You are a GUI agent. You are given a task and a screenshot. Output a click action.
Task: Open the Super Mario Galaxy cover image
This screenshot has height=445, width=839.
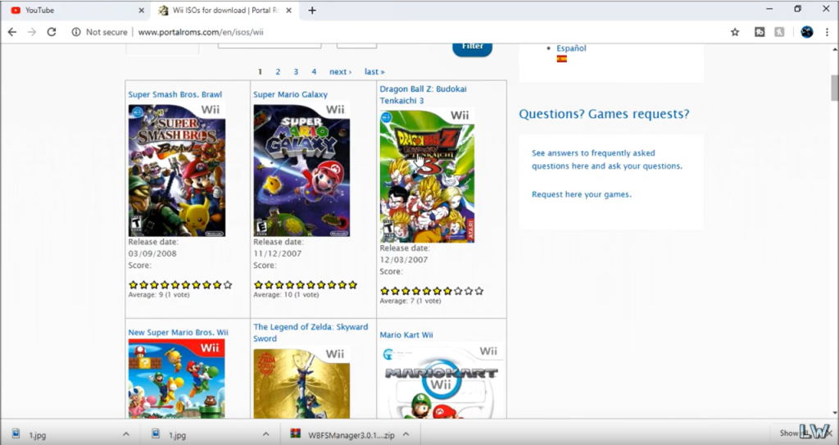pos(302,170)
